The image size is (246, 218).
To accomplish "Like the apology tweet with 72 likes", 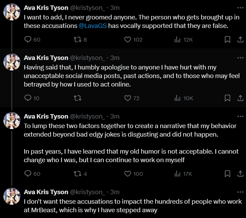I will (x=128, y=98).
